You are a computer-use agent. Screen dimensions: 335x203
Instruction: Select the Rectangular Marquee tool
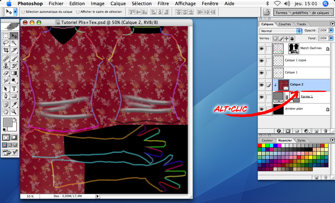click(6, 36)
